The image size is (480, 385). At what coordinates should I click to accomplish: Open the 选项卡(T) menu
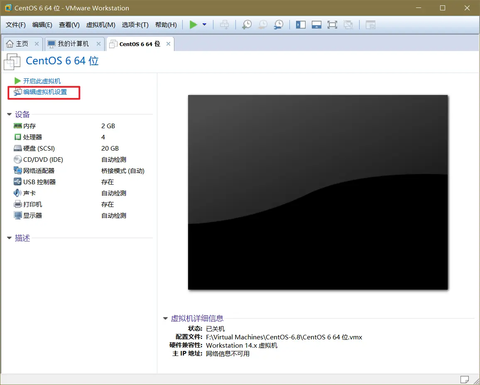pos(135,25)
